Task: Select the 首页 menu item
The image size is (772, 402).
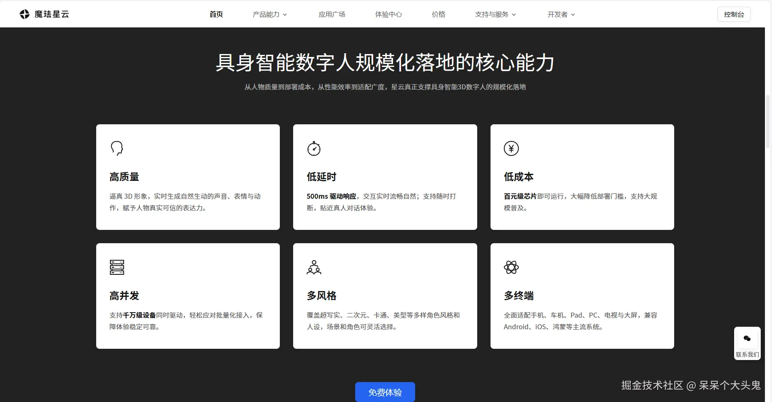Action: pyautogui.click(x=216, y=14)
